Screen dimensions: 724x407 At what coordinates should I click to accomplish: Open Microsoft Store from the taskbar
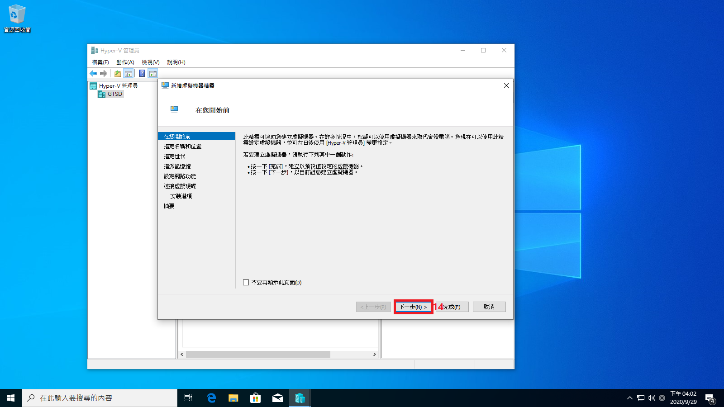click(256, 398)
